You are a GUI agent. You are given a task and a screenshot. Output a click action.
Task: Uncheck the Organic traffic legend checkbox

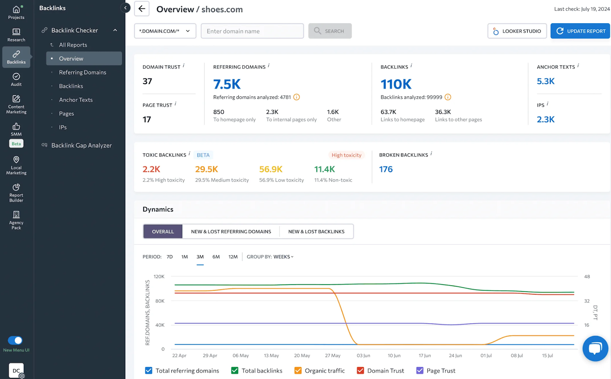[298, 370]
